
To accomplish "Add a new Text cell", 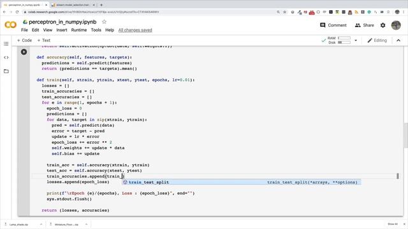I will [44, 41].
